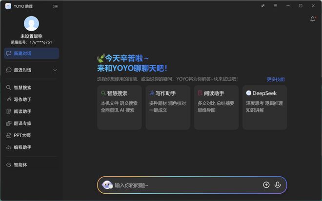Click the YOYO 助理 app logo
Screen dimensions: 322x201
8,6
